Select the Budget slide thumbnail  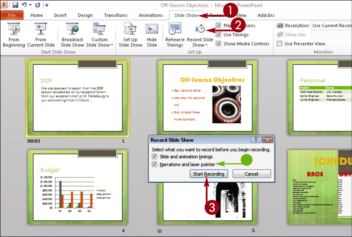tap(77, 187)
